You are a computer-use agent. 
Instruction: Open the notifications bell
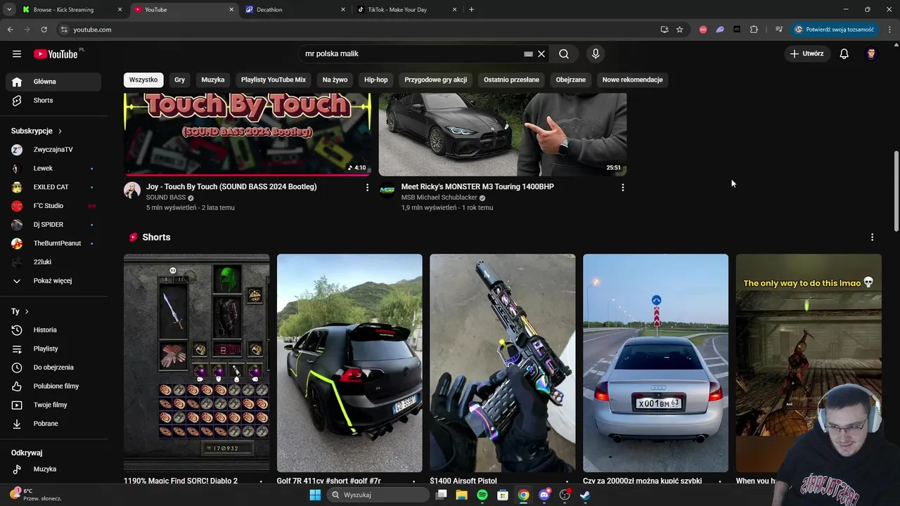(x=844, y=53)
